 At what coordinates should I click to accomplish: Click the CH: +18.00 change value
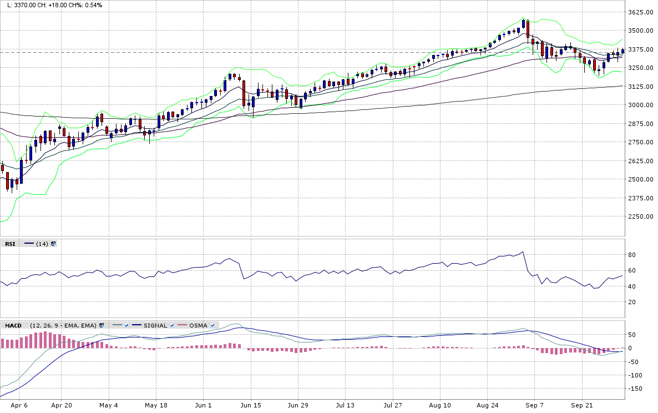pos(52,5)
